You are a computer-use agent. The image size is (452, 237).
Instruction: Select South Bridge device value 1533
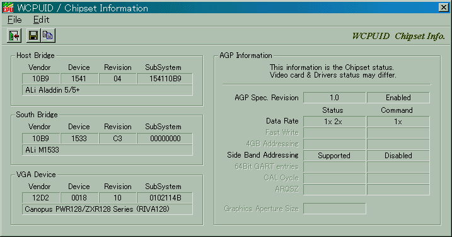tap(79, 139)
